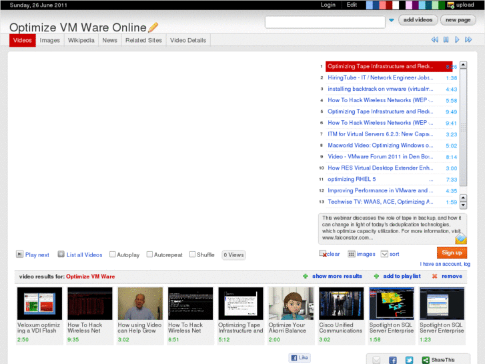Open the sort dropdown under the playlist
Screen dimensions: 485x364
384,254
